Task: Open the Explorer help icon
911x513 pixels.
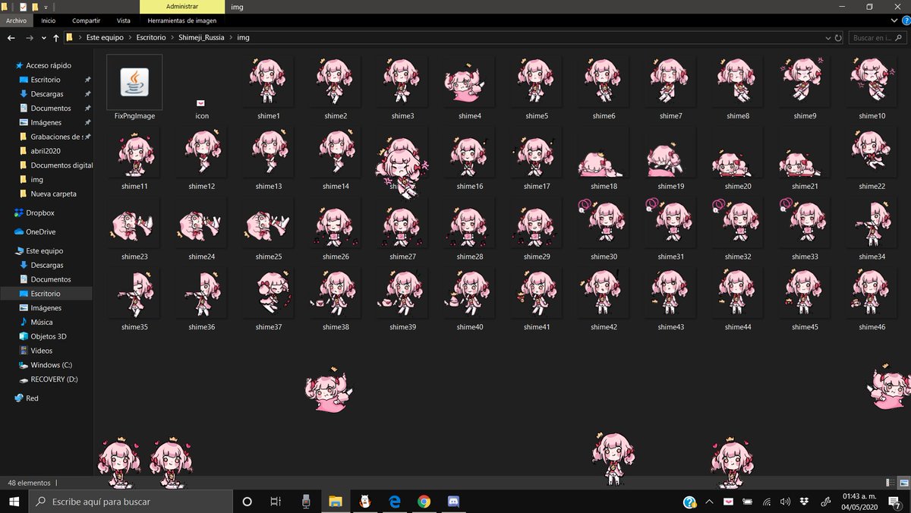Action: pyautogui.click(x=904, y=20)
